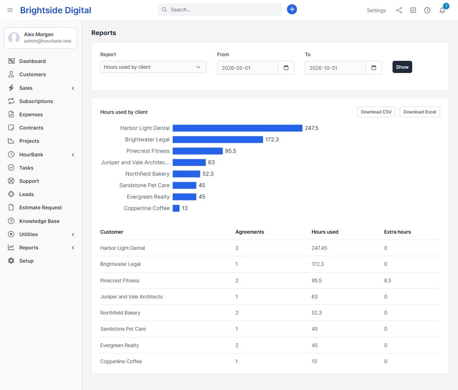
Task: Click Download CSV button
Action: click(376, 112)
